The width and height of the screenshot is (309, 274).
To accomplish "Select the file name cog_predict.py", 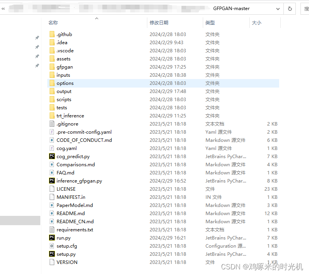I will [73, 157].
